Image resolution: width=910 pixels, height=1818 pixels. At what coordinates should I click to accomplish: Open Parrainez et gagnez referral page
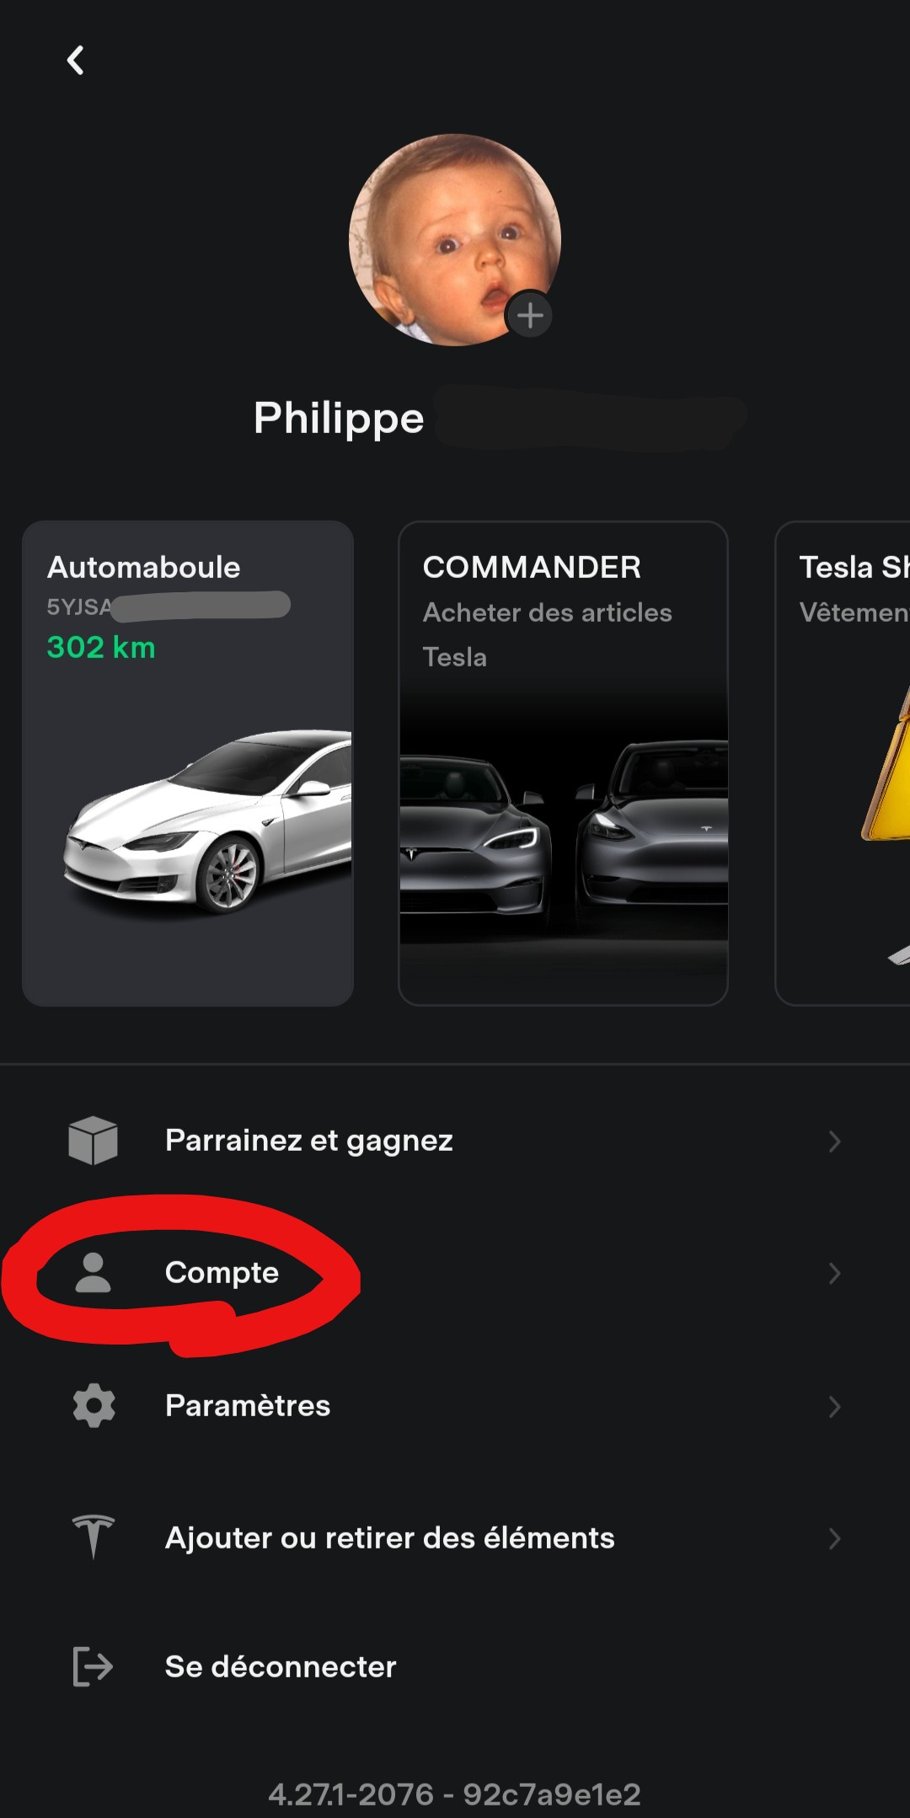click(455, 1142)
